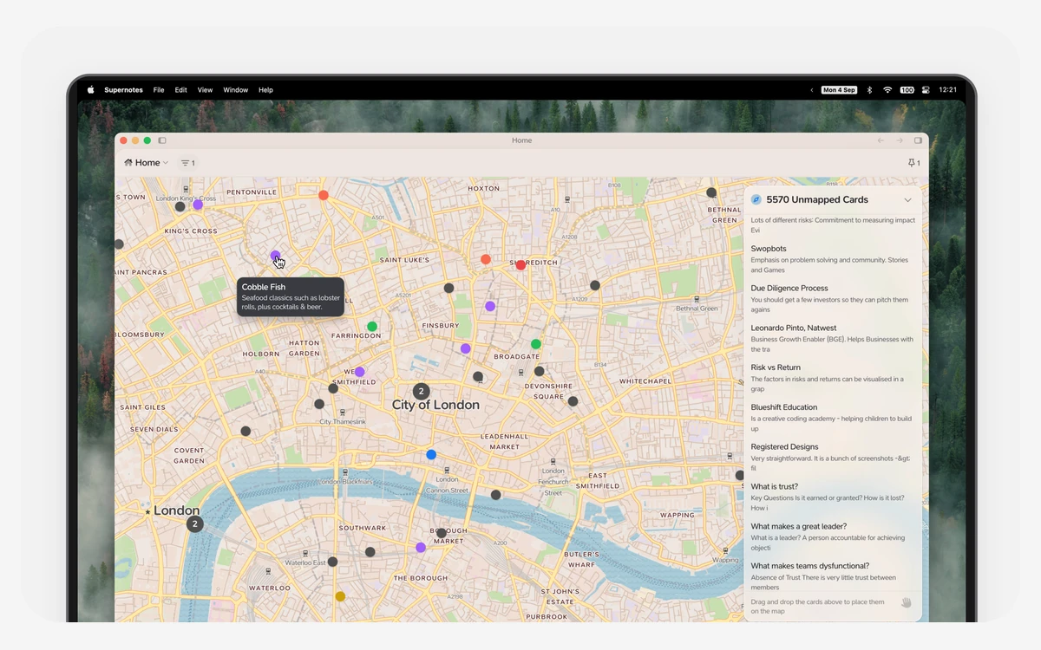This screenshot has width=1041, height=650.
Task: Open the Help menu
Action: click(x=265, y=90)
